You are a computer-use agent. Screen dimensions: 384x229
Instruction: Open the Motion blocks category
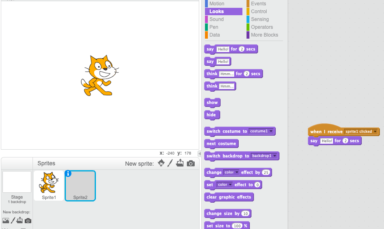coord(217,4)
